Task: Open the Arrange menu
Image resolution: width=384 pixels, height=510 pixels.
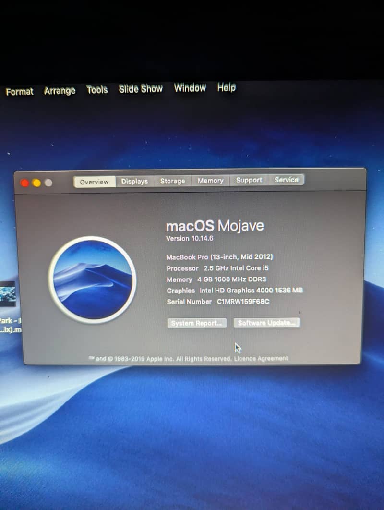Action: (x=60, y=90)
